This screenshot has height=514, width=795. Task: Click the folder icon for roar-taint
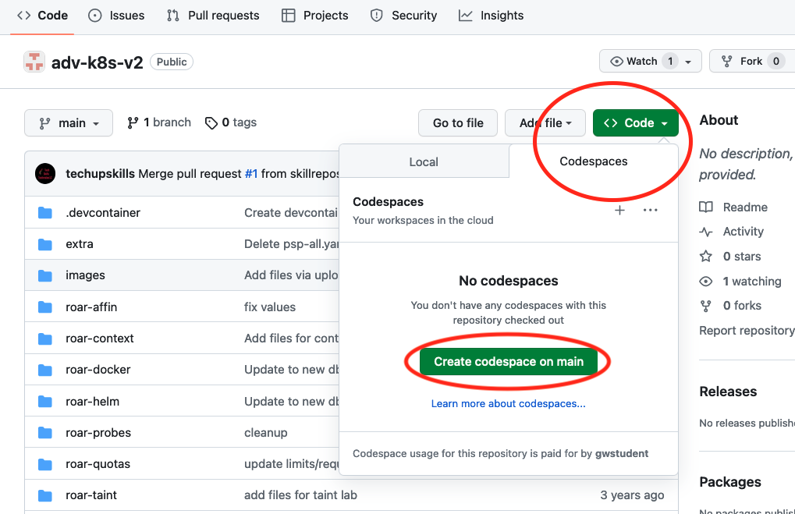(x=45, y=495)
